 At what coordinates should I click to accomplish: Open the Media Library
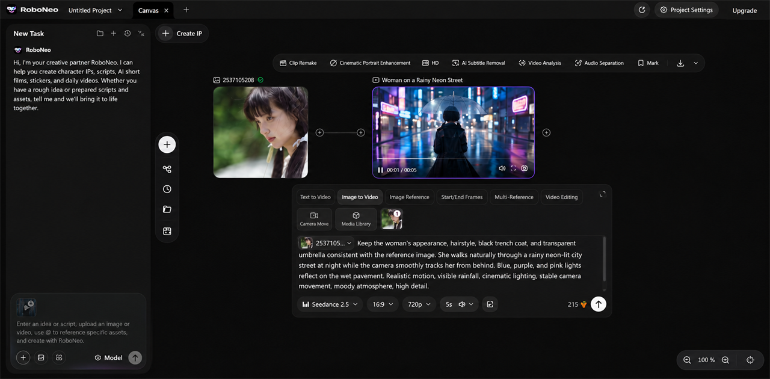(x=356, y=219)
